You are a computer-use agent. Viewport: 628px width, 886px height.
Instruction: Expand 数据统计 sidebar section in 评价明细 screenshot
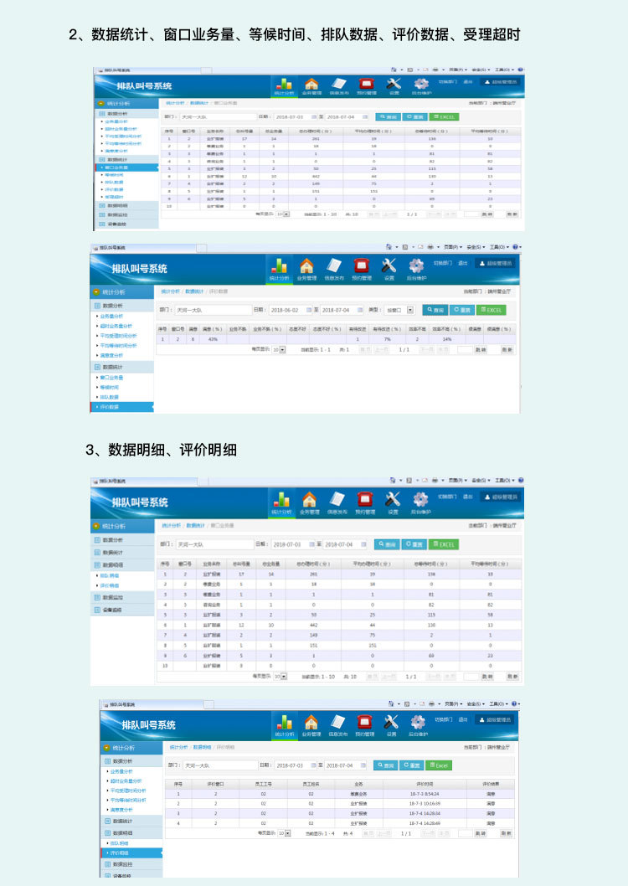[x=131, y=821]
